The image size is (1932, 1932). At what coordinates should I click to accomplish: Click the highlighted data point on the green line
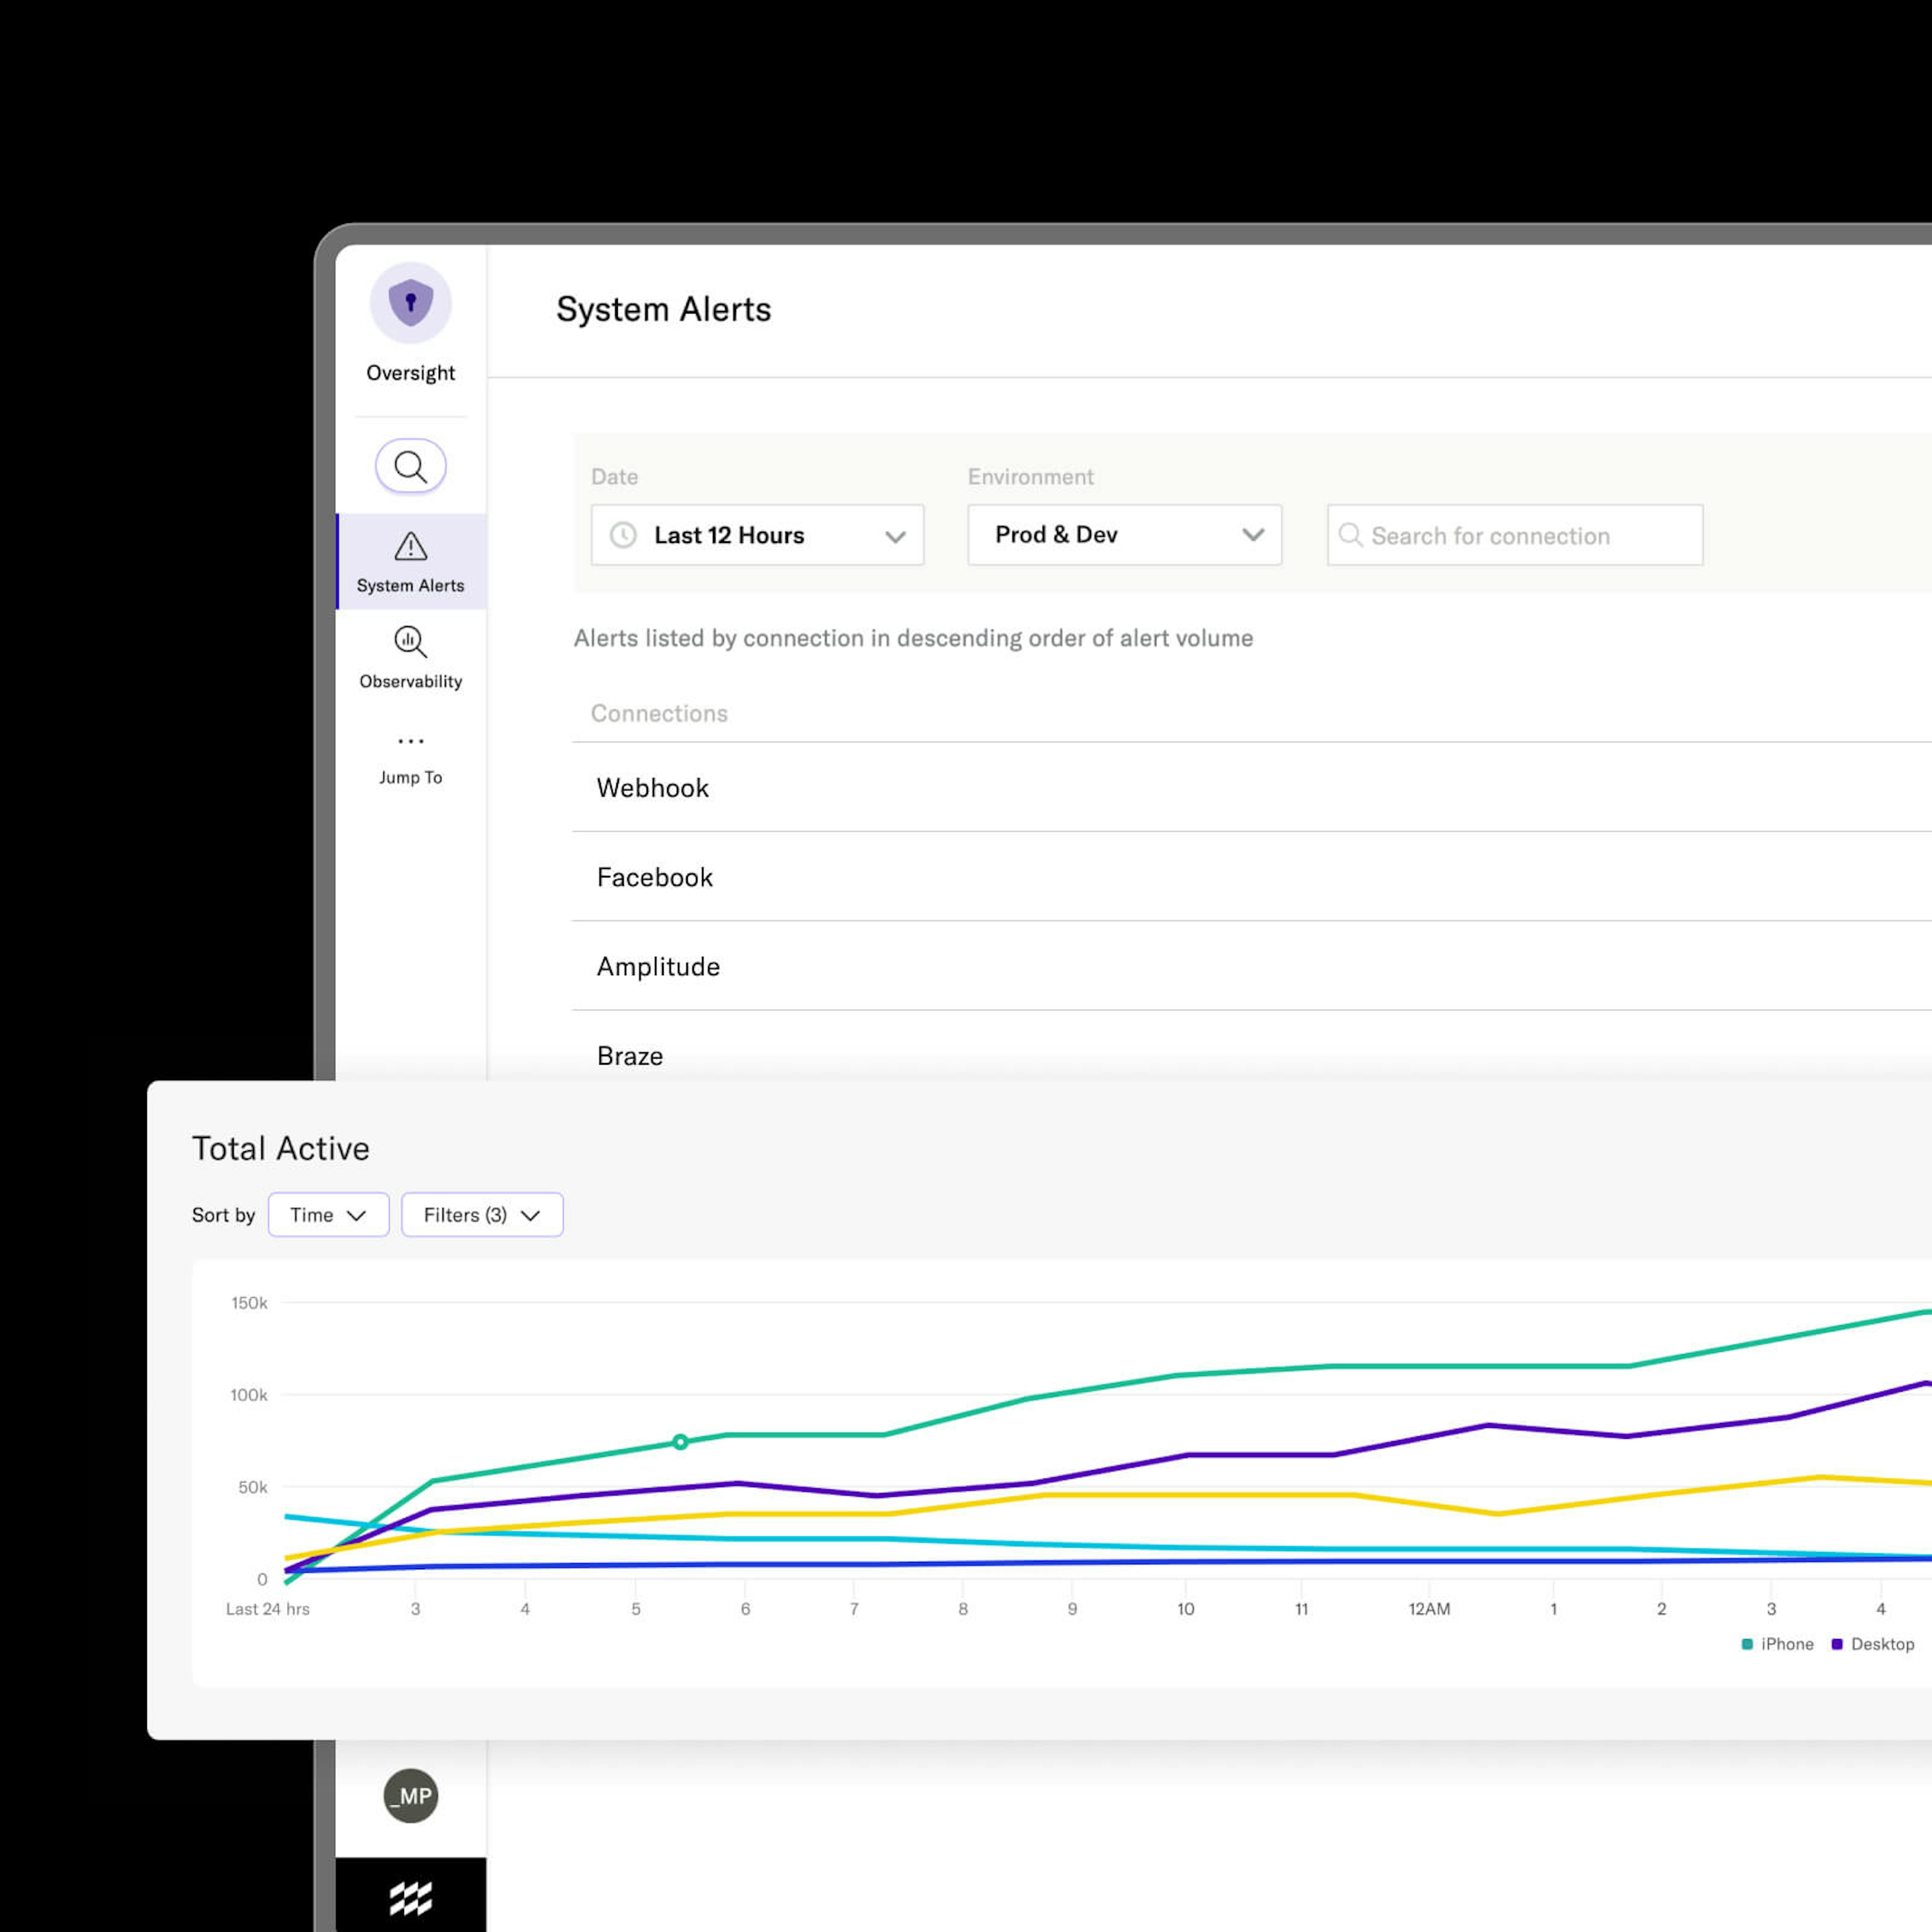[681, 1441]
